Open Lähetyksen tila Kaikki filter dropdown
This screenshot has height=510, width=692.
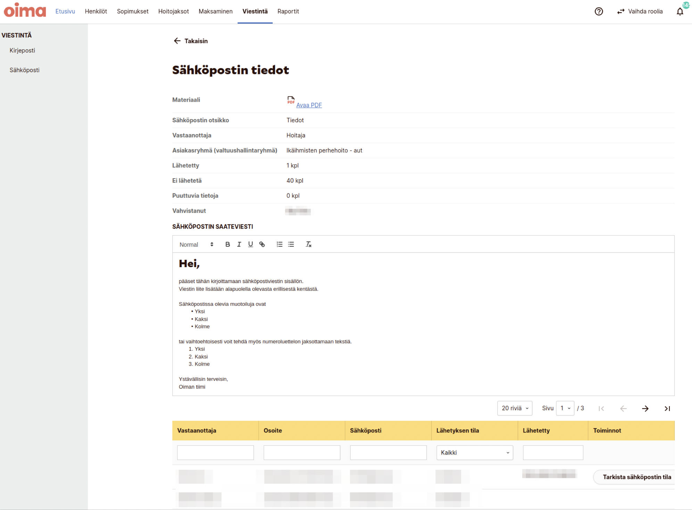[x=475, y=453]
